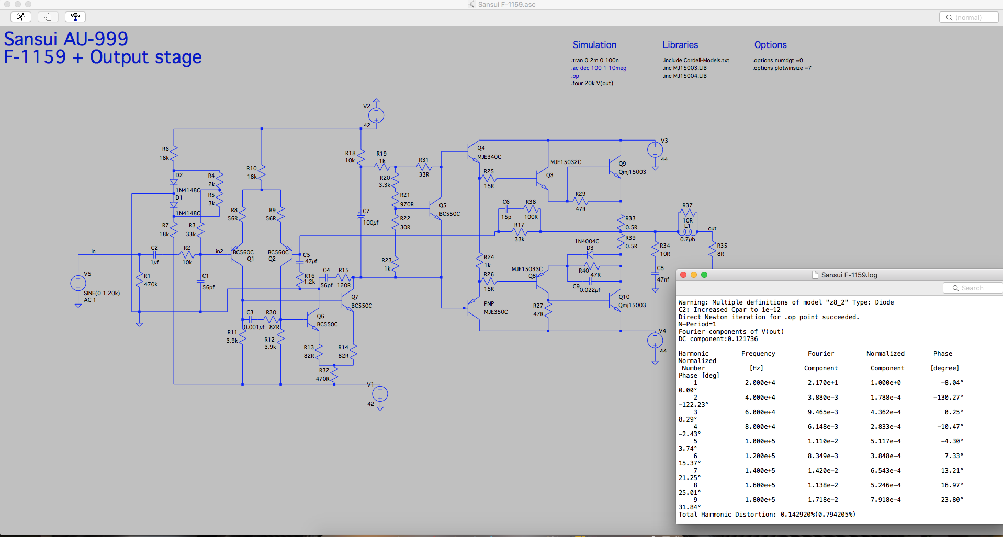
Task: Click the "Libraries" heading
Action: pyautogui.click(x=680, y=45)
